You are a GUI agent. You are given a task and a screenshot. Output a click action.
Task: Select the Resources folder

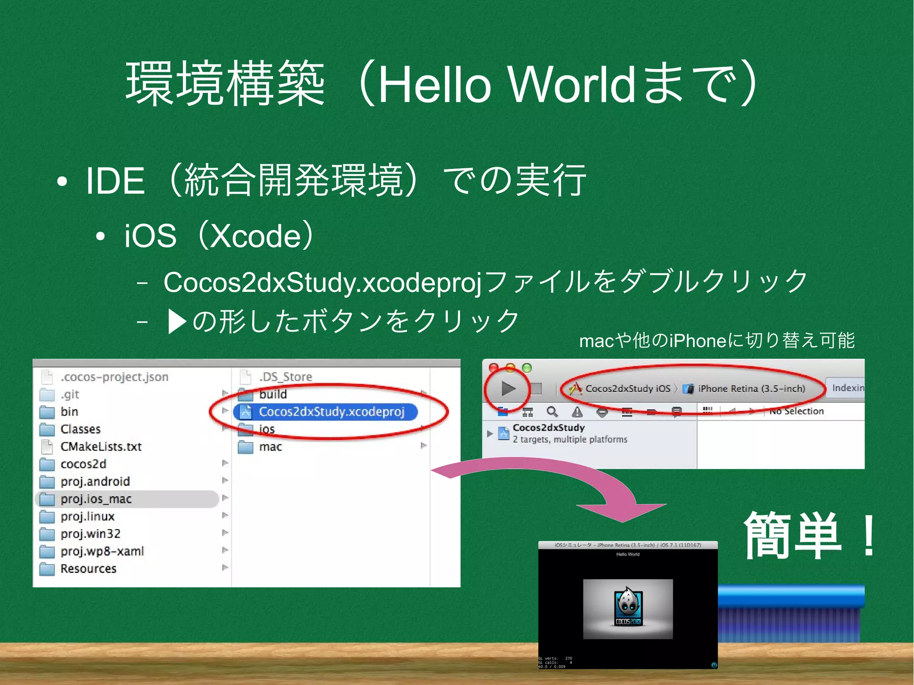coord(88,569)
